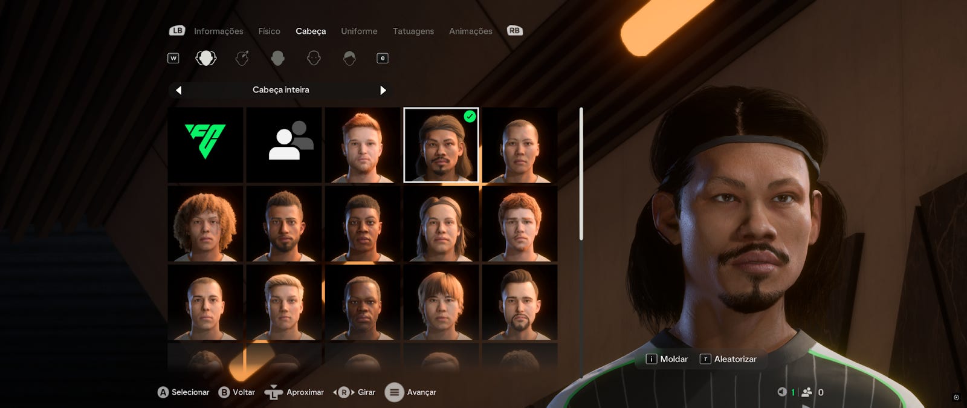Click the Aproximar label
This screenshot has width=967, height=408.
coord(305,392)
